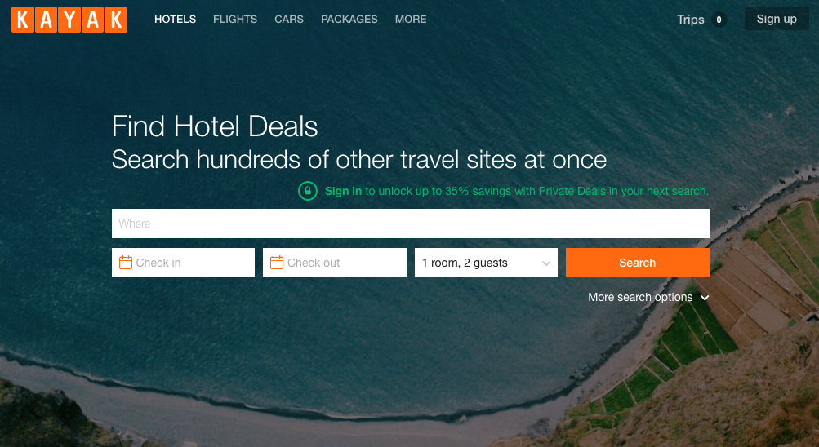The height and width of the screenshot is (447, 819).
Task: Open the 1 room, 2 guests selector
Action: coord(487,263)
